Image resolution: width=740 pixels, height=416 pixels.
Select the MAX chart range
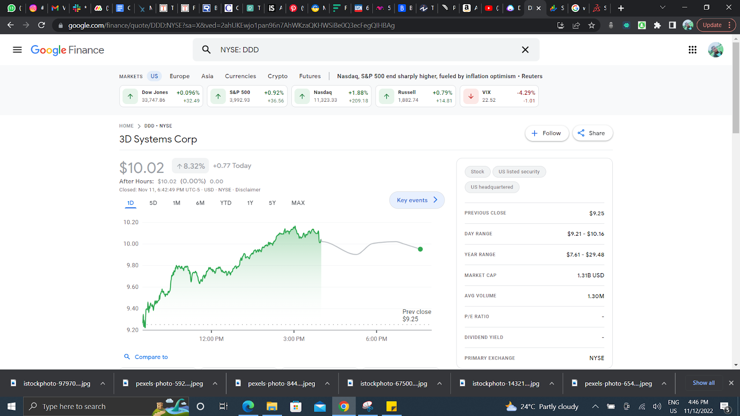coord(298,203)
